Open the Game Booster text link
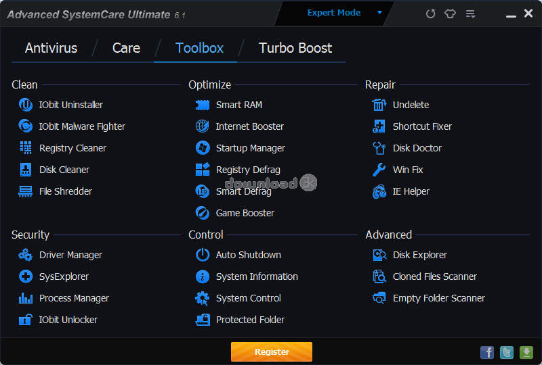 (245, 213)
